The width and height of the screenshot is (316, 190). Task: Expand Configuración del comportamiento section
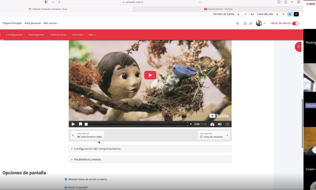coord(150,149)
